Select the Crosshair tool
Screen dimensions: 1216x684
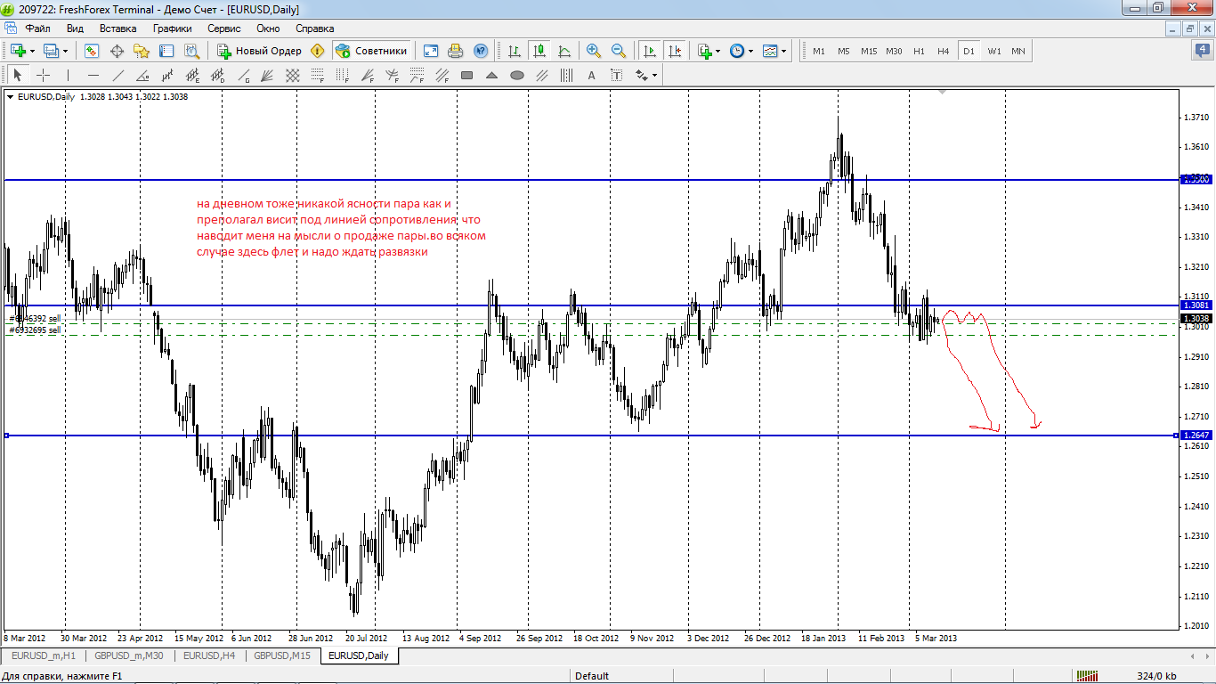[42, 76]
